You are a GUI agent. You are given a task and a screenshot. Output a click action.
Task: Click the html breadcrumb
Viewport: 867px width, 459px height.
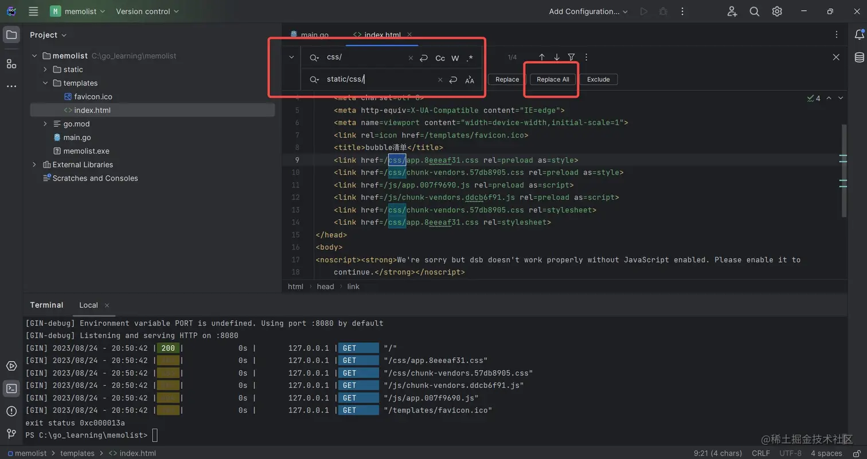(x=295, y=287)
